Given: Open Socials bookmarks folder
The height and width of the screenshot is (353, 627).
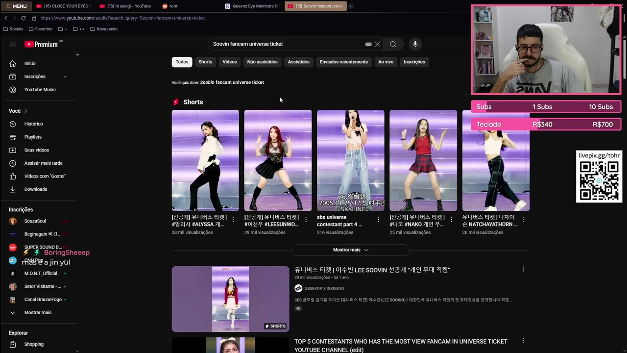Looking at the screenshot, I should coord(13,29).
